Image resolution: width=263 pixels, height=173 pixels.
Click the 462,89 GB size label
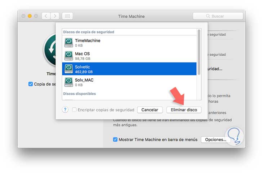click(84, 72)
